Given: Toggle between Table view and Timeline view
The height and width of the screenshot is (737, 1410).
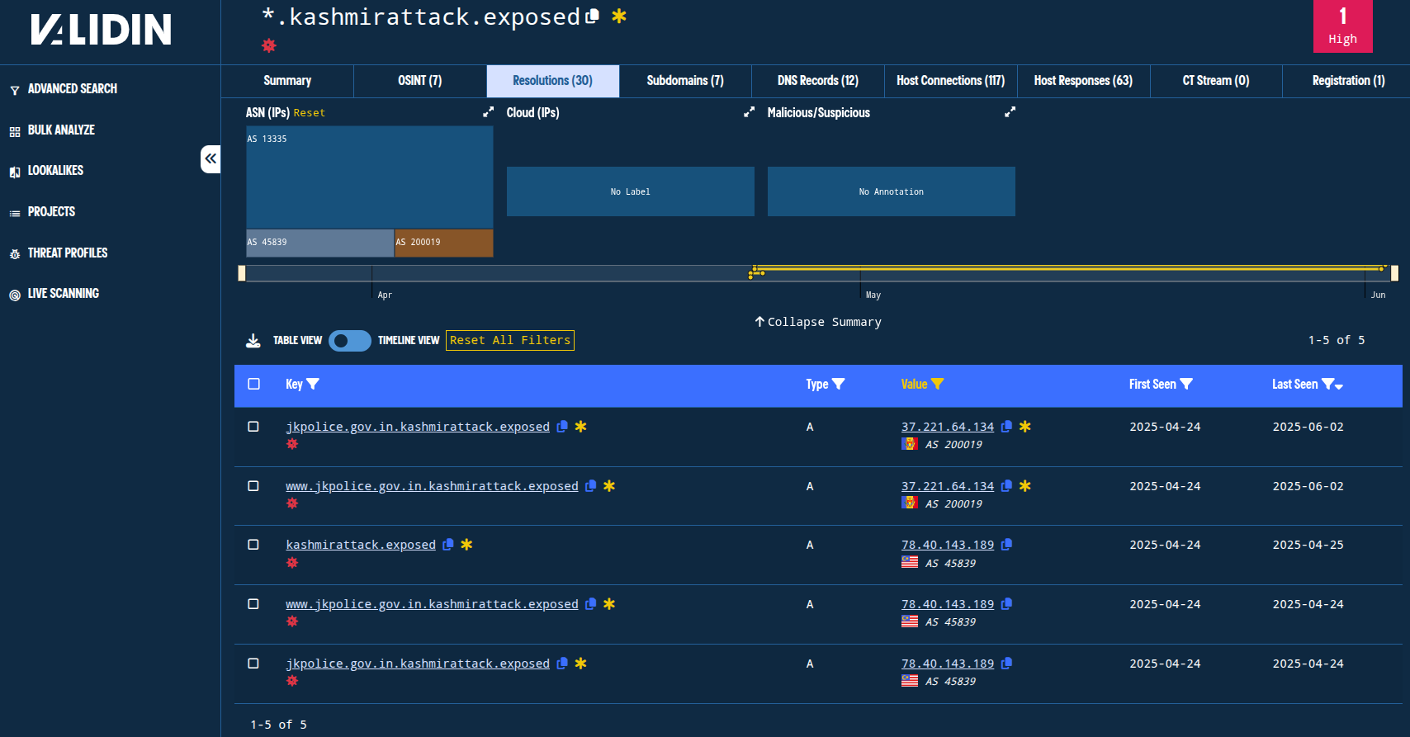Looking at the screenshot, I should (x=350, y=341).
